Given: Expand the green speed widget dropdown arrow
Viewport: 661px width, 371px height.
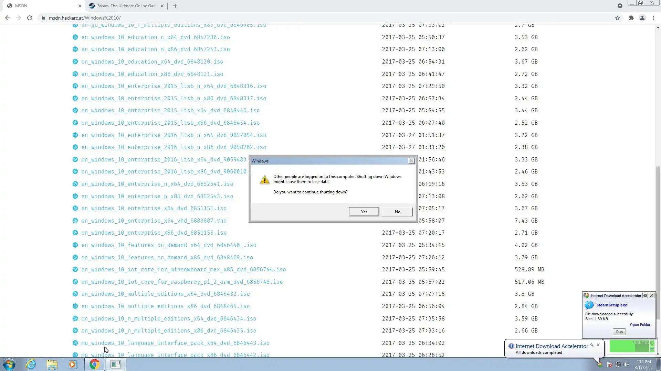Looking at the screenshot, I should (652, 349).
